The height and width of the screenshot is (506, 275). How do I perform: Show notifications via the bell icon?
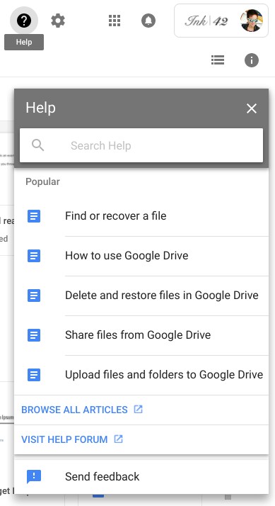[x=148, y=21]
